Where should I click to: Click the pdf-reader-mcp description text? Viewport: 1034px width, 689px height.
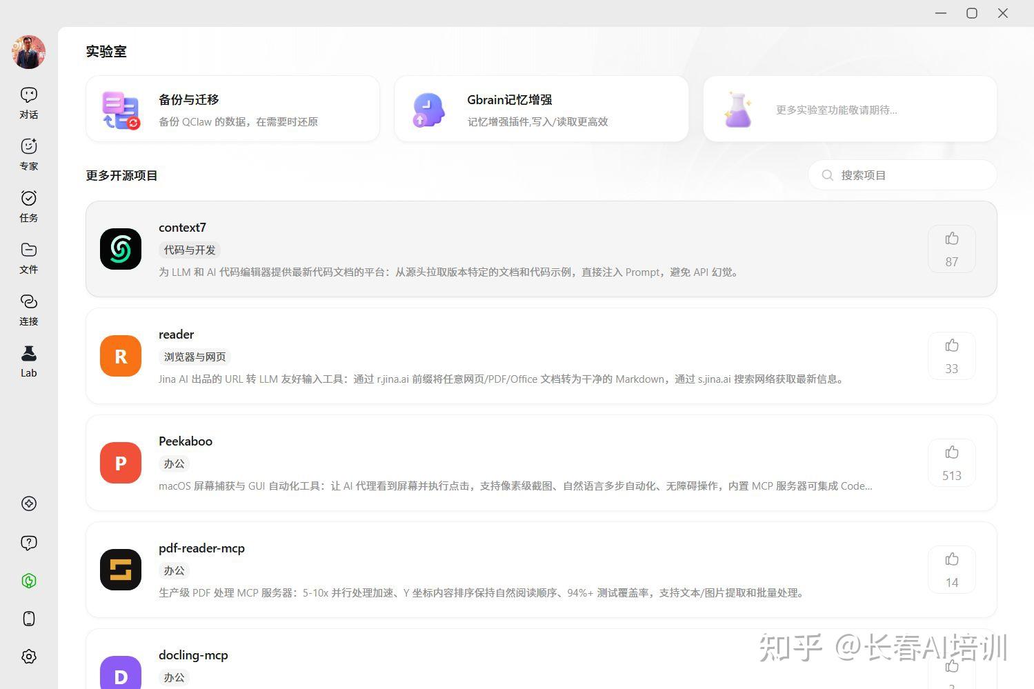click(x=482, y=593)
